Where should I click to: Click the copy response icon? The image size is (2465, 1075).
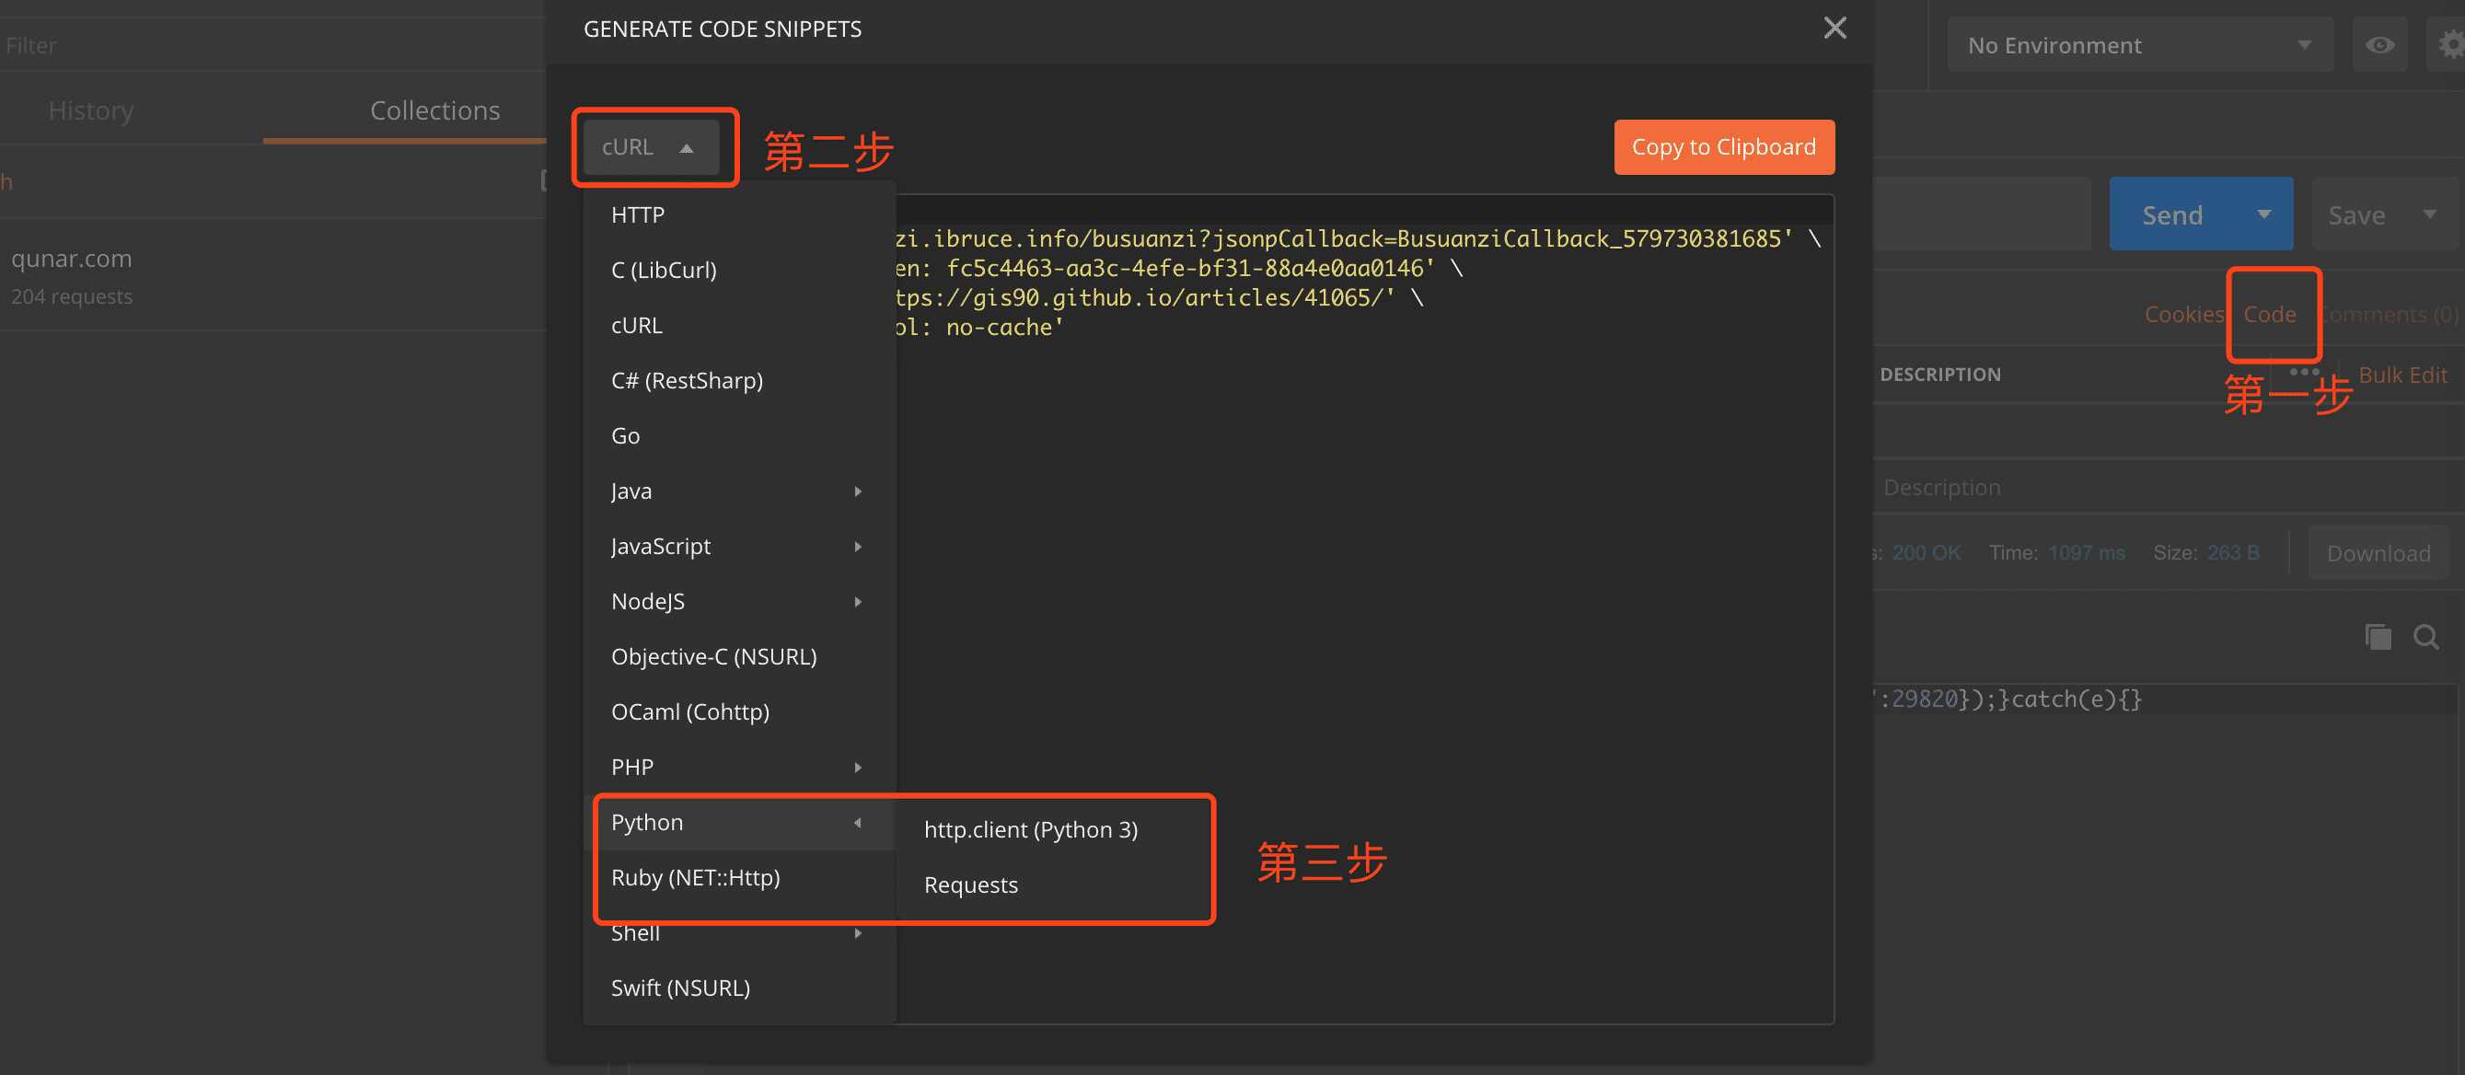tap(2377, 636)
